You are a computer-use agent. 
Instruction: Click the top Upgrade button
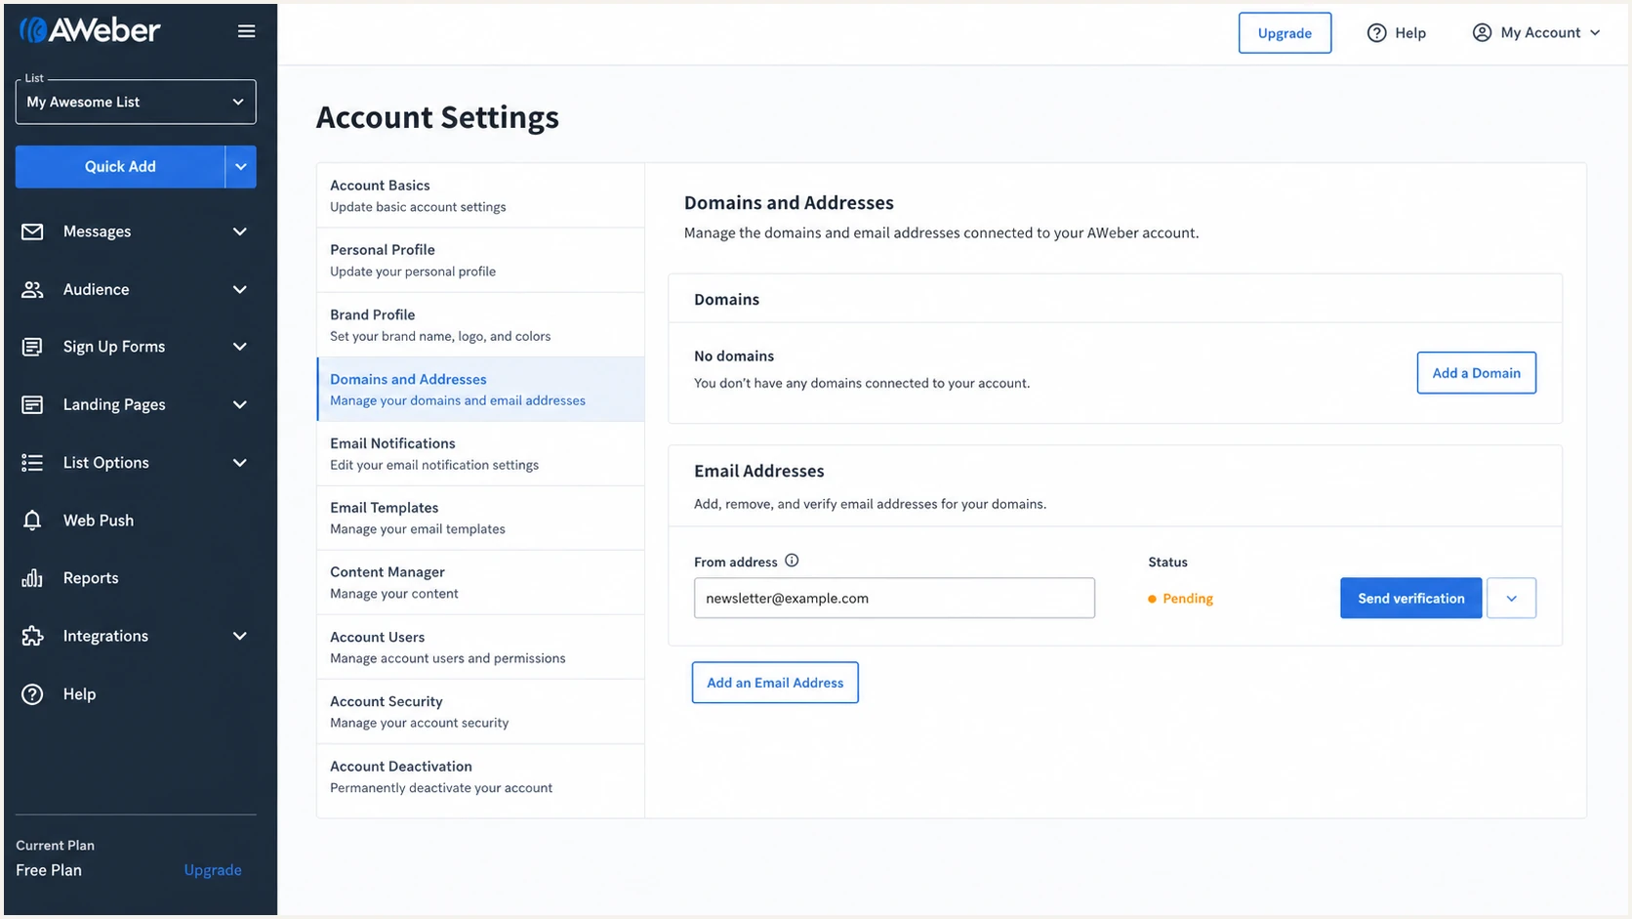click(x=1285, y=33)
